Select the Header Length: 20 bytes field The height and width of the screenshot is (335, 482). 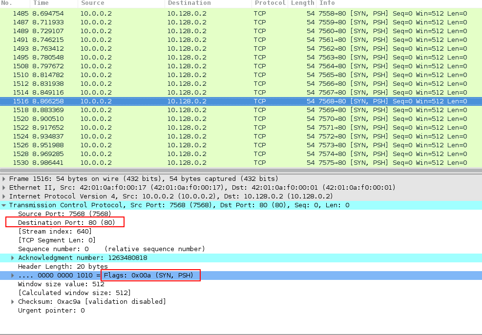click(x=241, y=267)
